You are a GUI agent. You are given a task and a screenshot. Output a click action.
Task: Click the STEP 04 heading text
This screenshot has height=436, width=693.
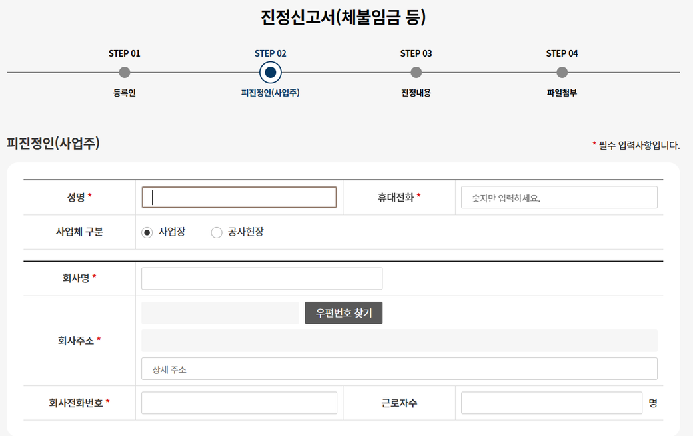click(562, 53)
